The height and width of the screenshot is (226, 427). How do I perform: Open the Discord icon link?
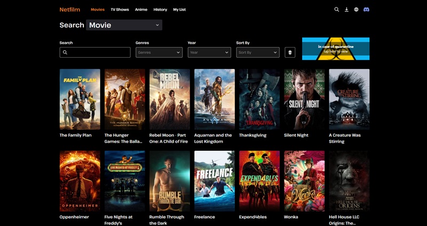[367, 10]
